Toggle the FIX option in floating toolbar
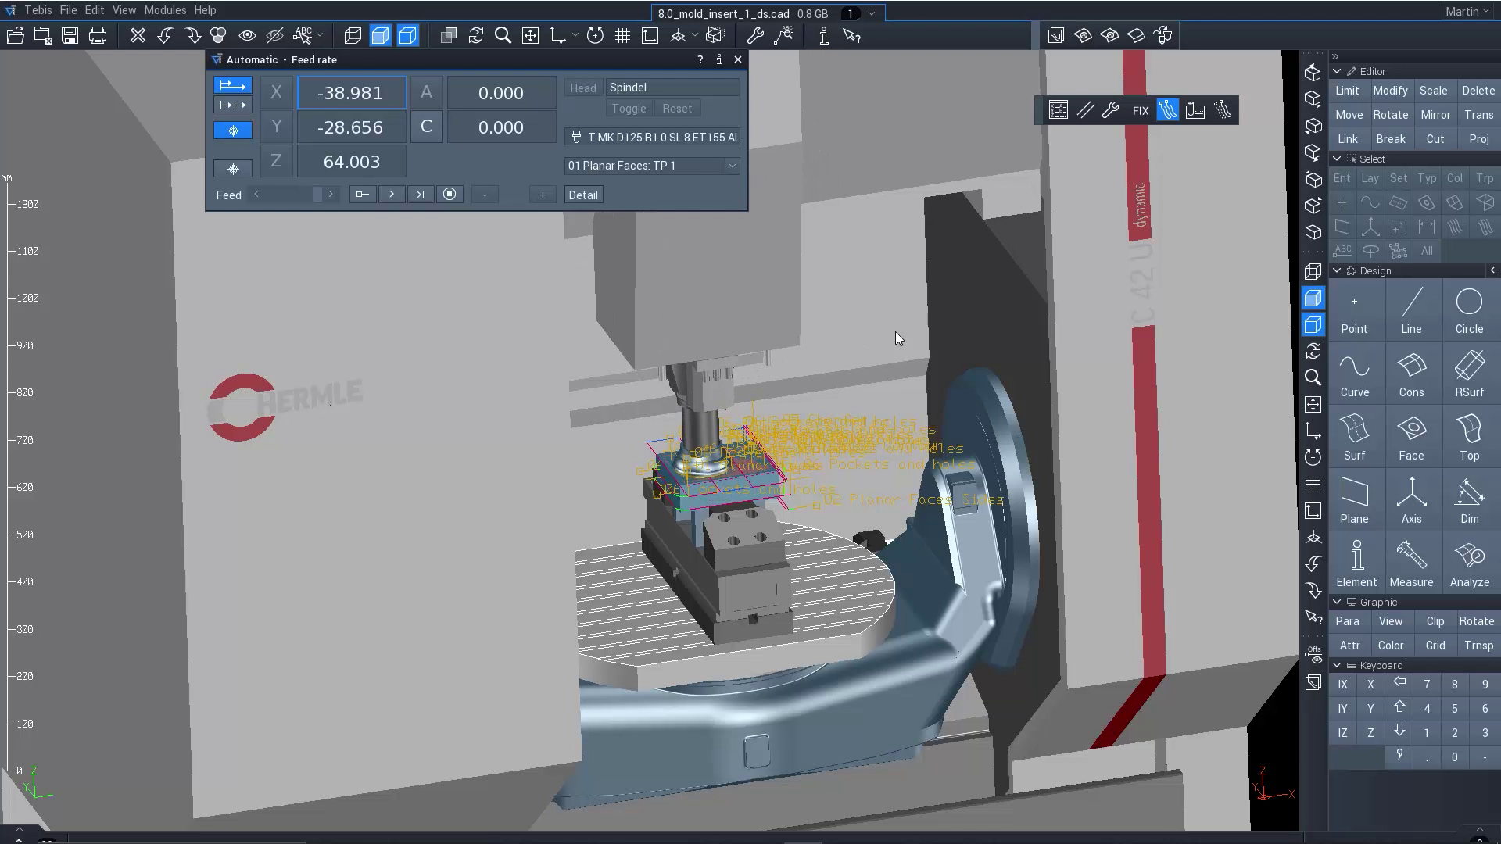Viewport: 1501px width, 844px height. [x=1140, y=111]
